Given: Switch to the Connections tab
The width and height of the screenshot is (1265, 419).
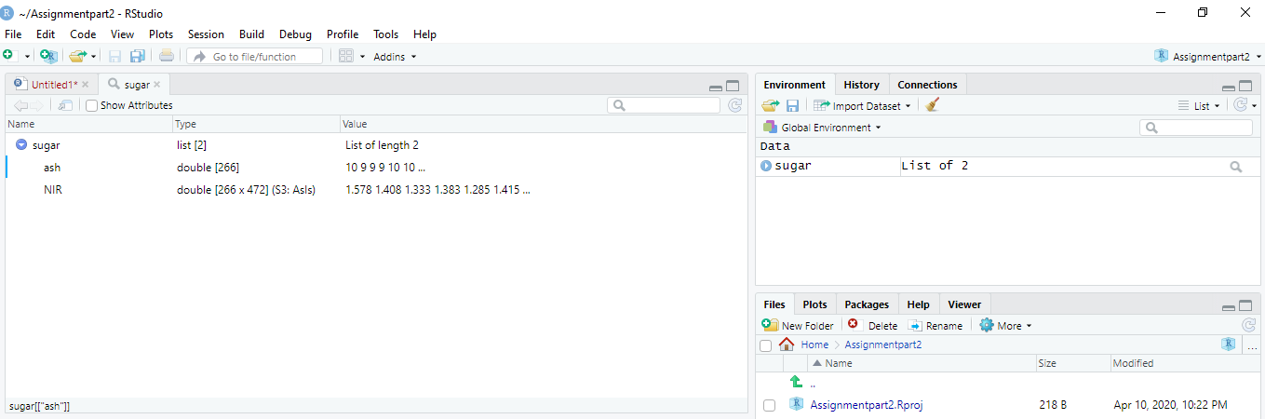Looking at the screenshot, I should [927, 85].
